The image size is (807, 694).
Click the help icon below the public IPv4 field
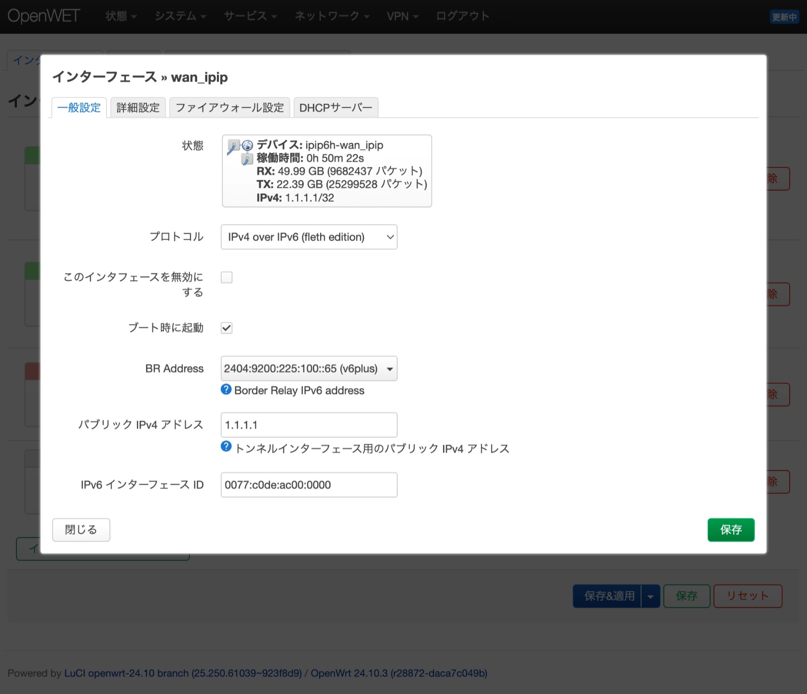point(226,447)
